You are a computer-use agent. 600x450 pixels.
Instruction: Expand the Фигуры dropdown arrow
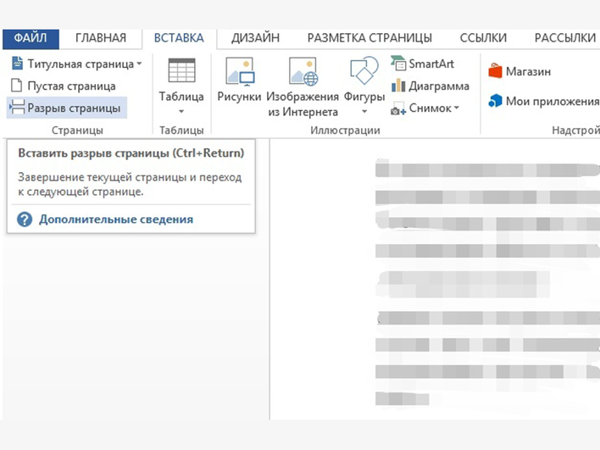364,112
